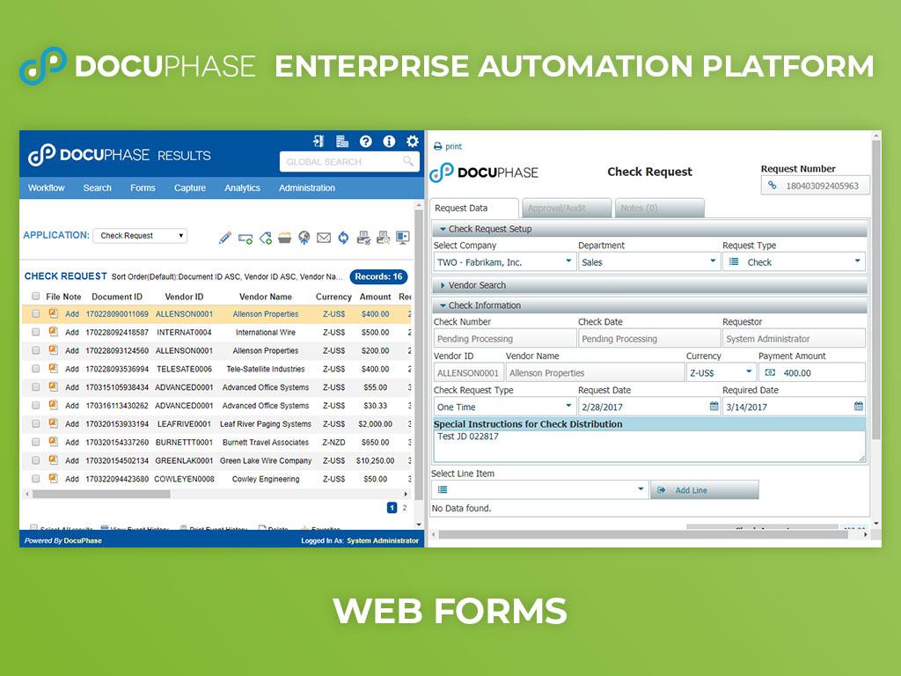Click the blue refresh arrows icon

pos(343,238)
